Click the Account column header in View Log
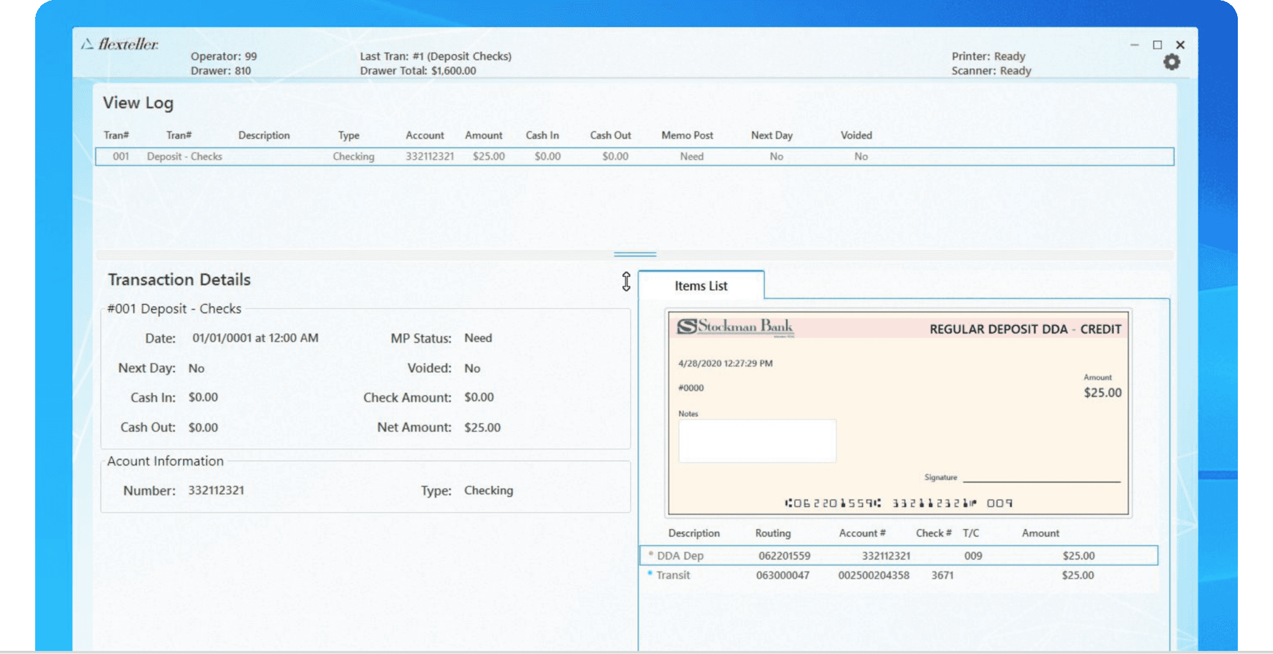 424,135
